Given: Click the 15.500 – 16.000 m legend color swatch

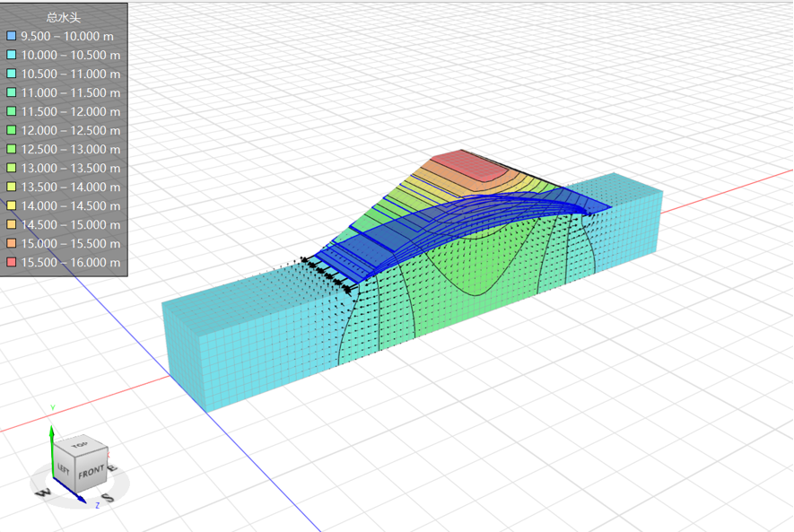Looking at the screenshot, I should click(x=11, y=262).
